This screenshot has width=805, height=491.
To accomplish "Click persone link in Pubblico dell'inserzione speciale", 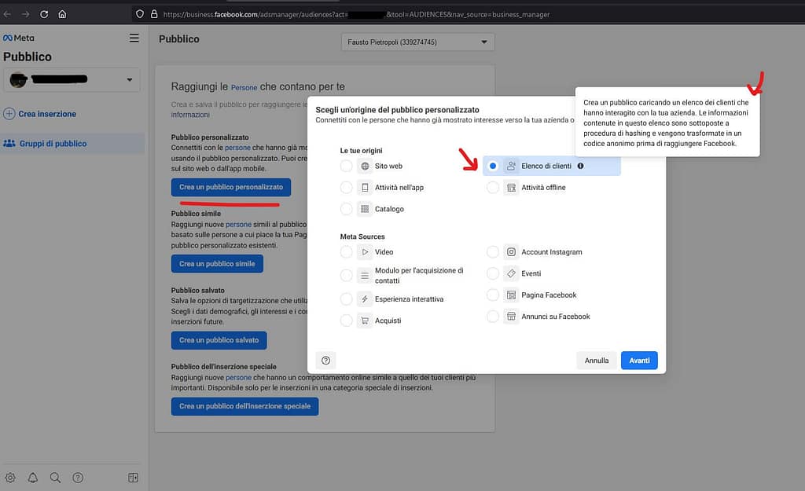I will (239, 378).
